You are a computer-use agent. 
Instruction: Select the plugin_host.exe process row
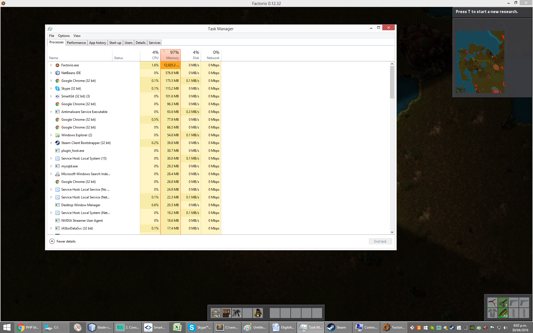[x=134, y=151]
